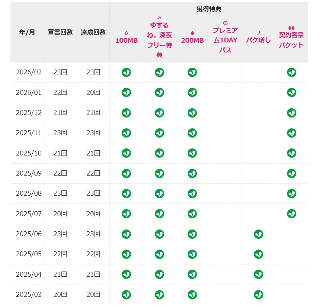Select the 宣言回数 column header
322x305 pixels.
point(60,32)
